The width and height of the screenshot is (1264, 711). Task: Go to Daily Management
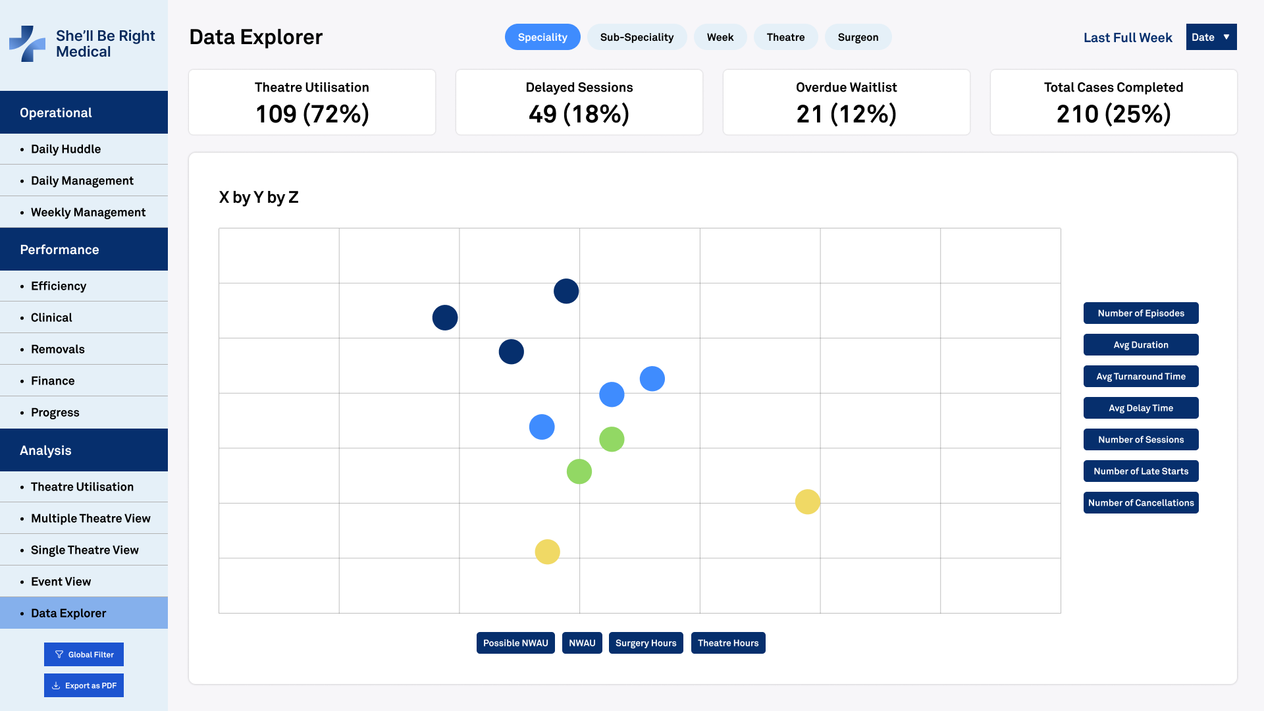click(84, 180)
